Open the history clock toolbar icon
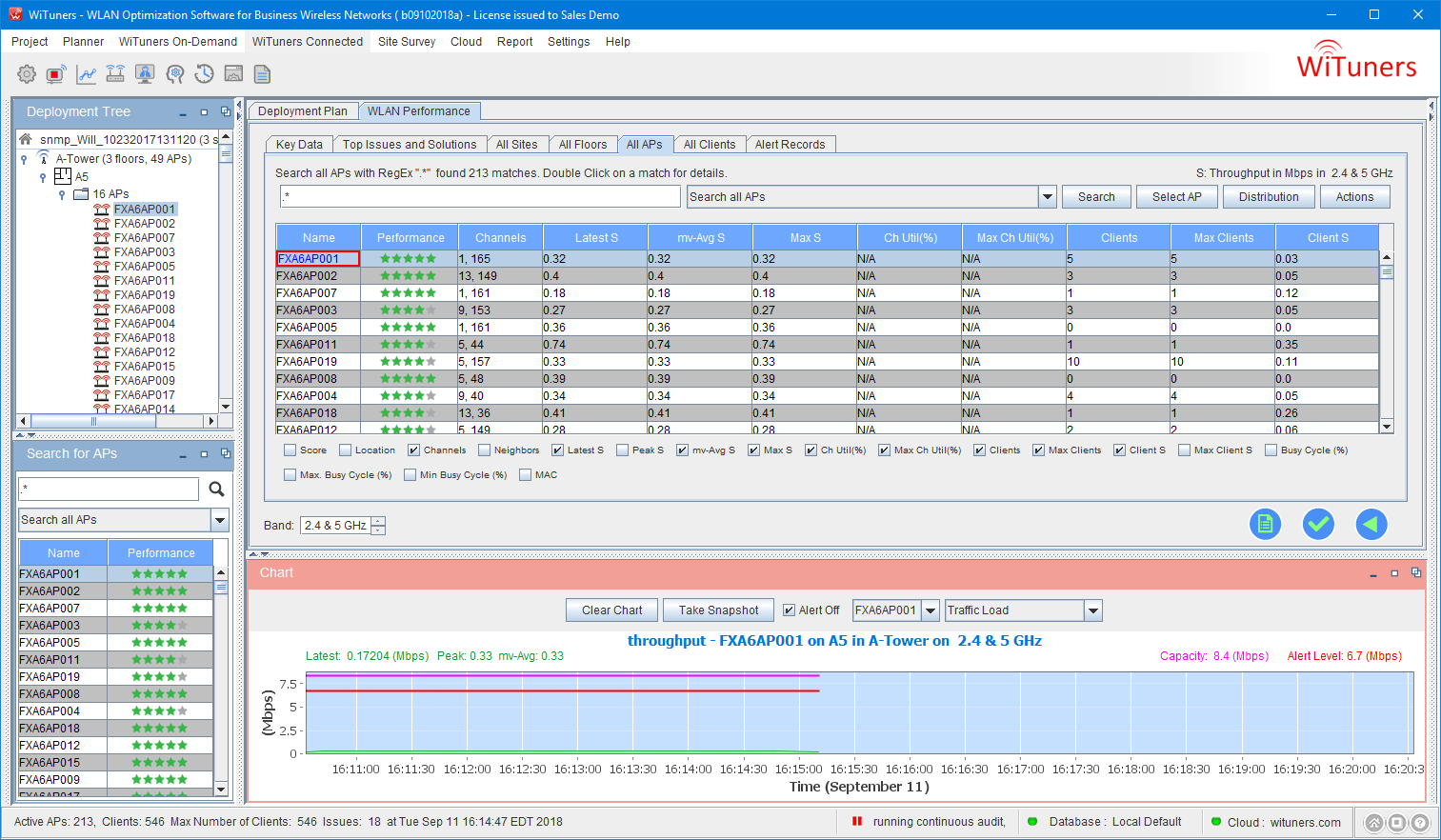The width and height of the screenshot is (1441, 840). coord(204,74)
